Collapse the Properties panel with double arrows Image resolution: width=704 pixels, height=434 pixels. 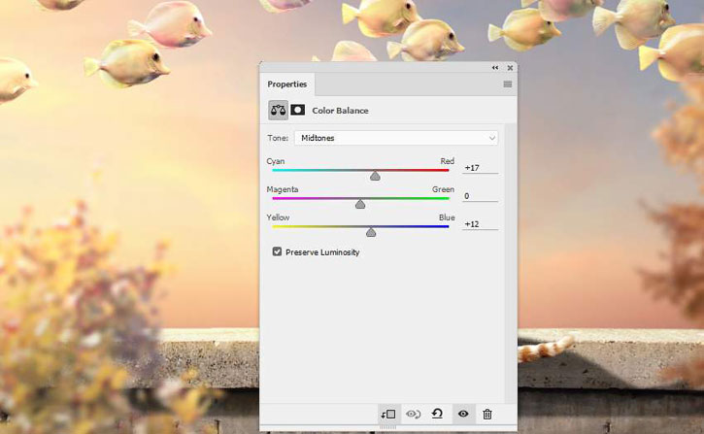pyautogui.click(x=495, y=68)
